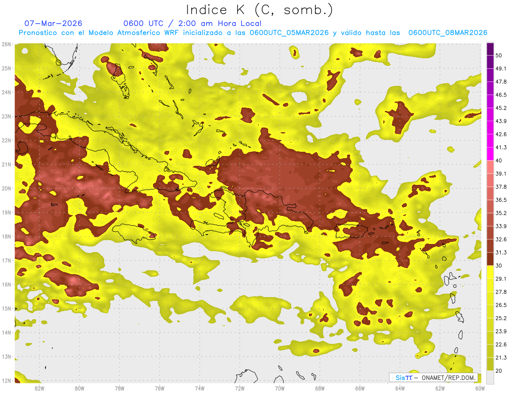
Task: Click the colorbar value "37.8"
Action: pos(501,187)
